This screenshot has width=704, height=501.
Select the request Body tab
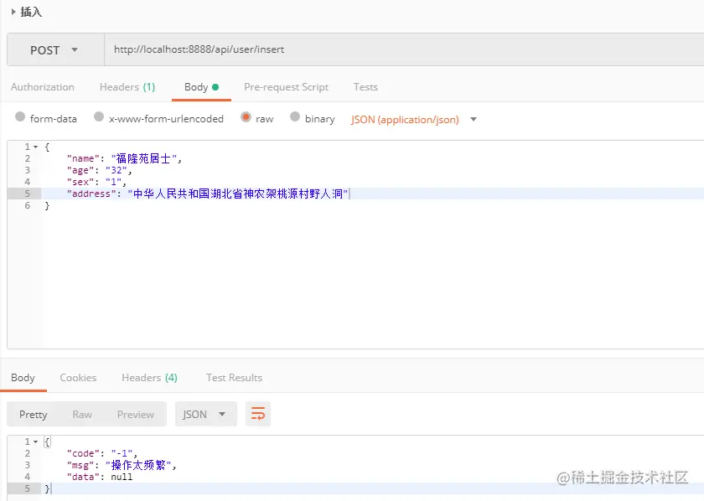[x=201, y=87]
